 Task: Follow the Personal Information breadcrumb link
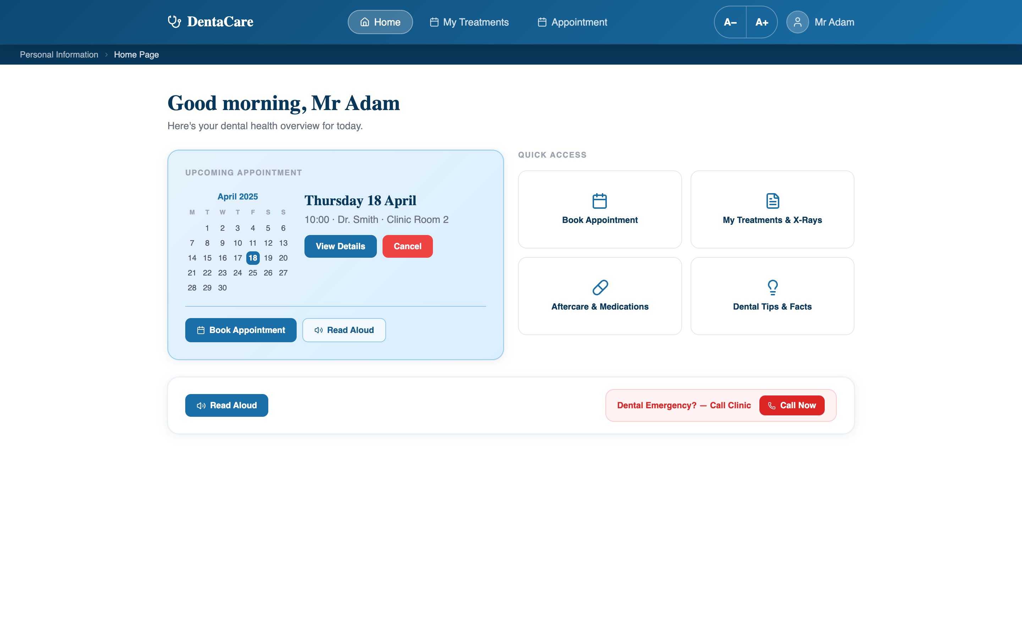click(x=59, y=55)
